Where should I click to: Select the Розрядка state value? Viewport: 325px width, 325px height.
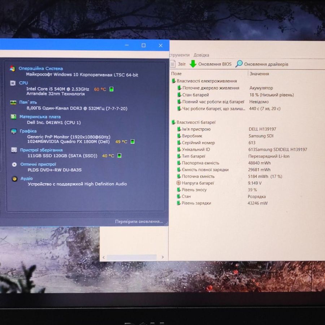[257, 196]
